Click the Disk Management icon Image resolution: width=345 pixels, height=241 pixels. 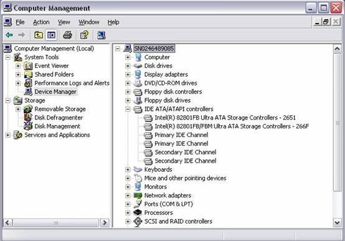coord(28,126)
